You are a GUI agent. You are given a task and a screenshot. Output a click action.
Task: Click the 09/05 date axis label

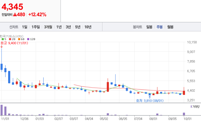pos(172,119)
